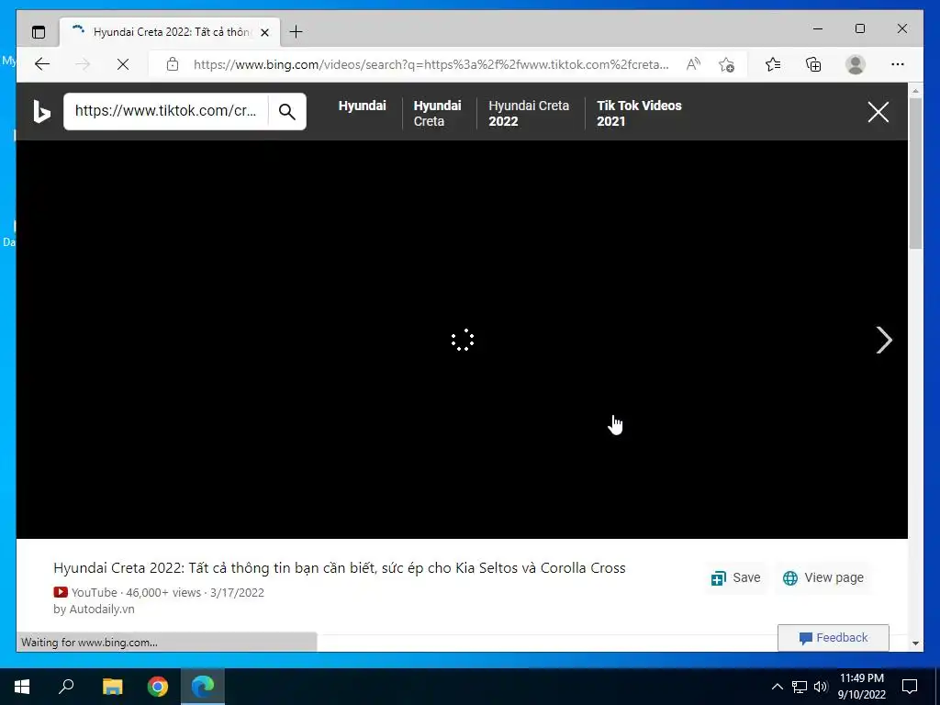
Task: Stop loading the page
Action: pyautogui.click(x=123, y=64)
